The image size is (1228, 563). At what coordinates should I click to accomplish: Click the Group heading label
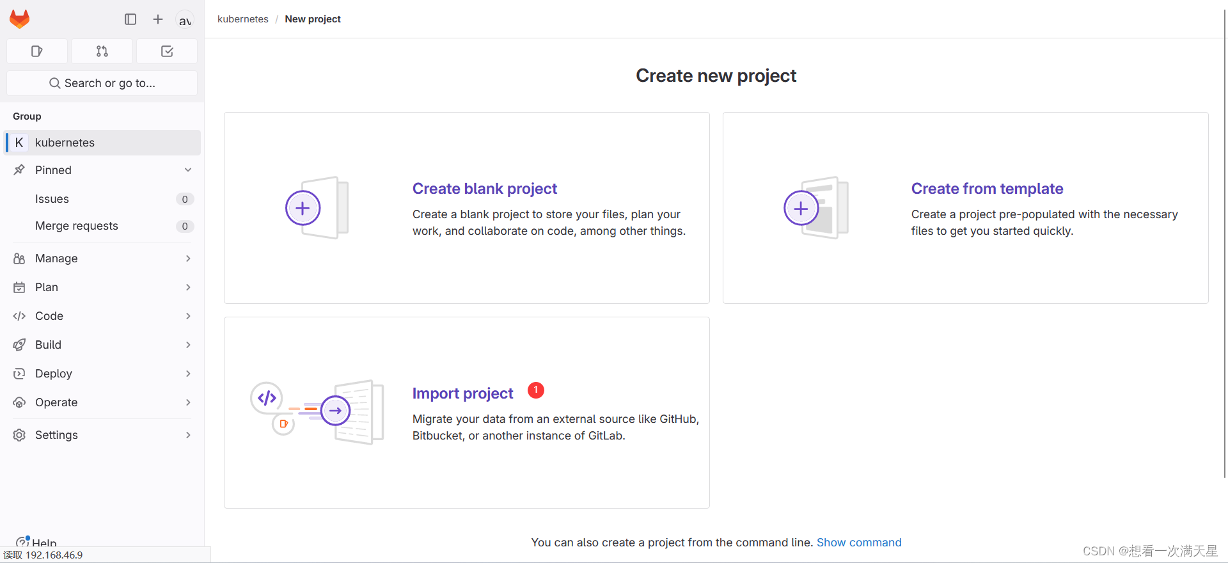coord(27,116)
